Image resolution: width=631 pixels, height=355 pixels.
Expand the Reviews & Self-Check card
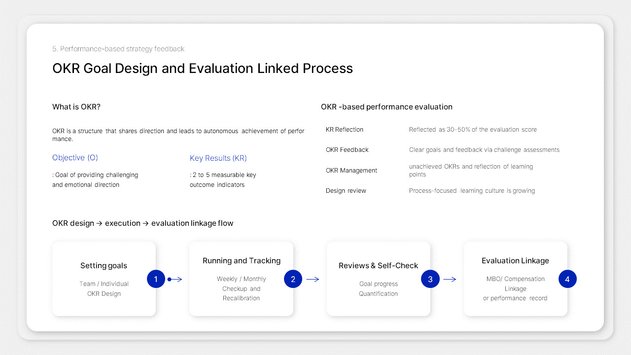tap(378, 279)
